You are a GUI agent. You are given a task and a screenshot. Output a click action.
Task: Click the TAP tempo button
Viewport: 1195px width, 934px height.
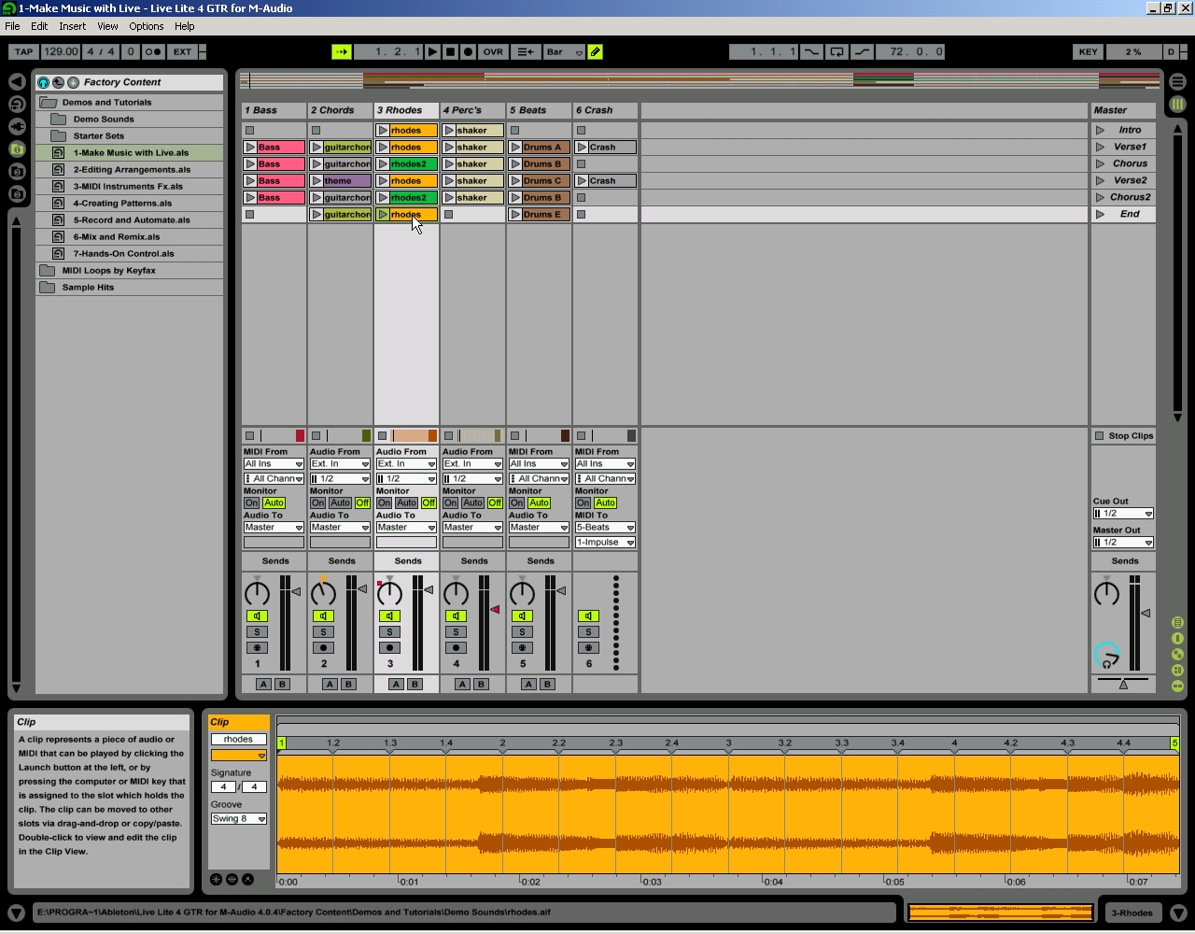(23, 52)
